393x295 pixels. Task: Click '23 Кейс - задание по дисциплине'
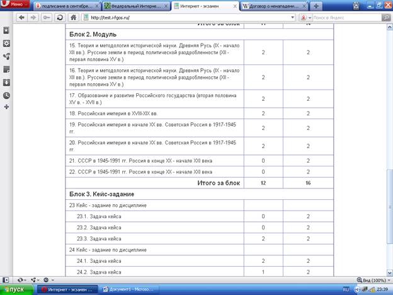point(108,205)
